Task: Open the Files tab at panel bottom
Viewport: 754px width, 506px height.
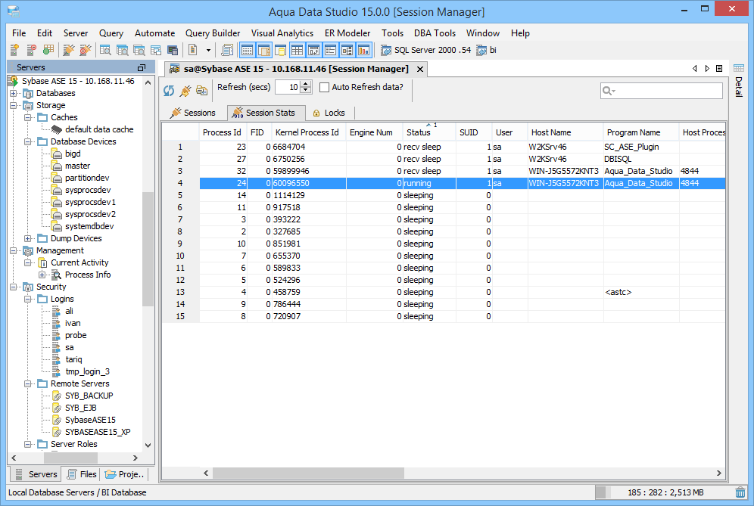Action: (82, 474)
